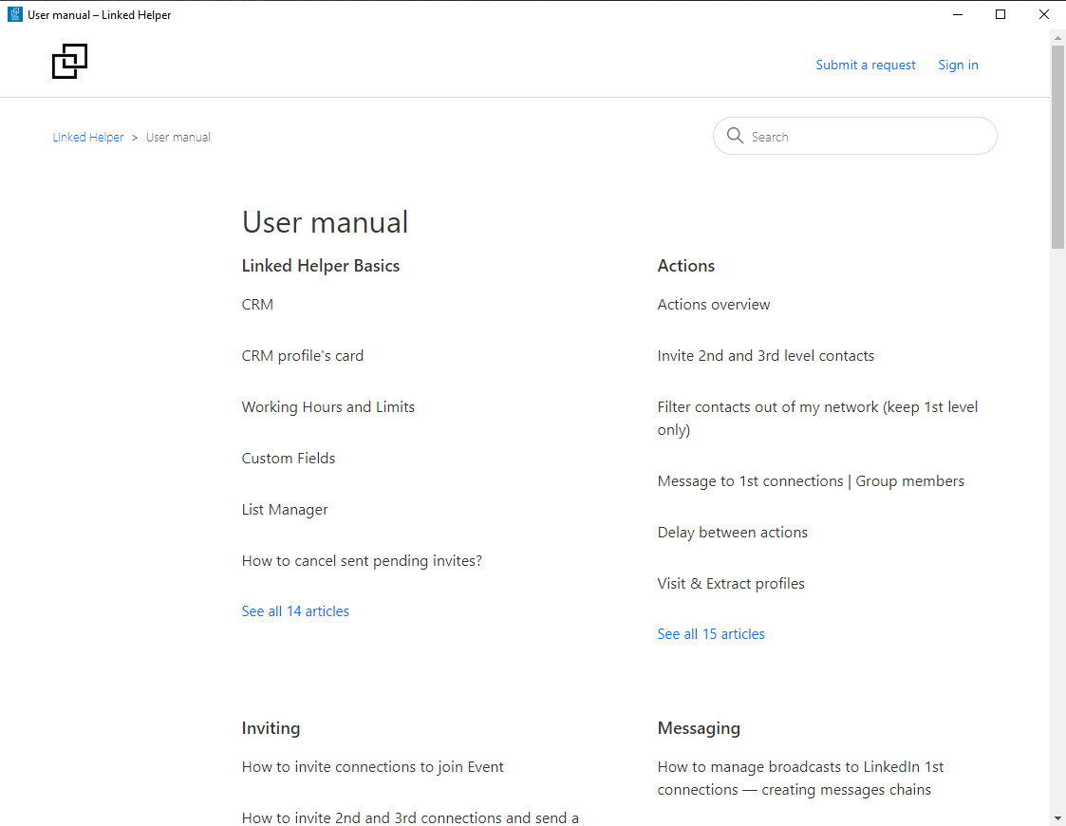Click See all 15 articles
The height and width of the screenshot is (826, 1066).
[711, 633]
